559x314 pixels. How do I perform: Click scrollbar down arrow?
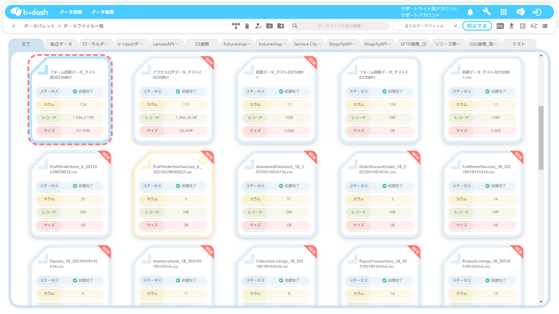(x=541, y=302)
